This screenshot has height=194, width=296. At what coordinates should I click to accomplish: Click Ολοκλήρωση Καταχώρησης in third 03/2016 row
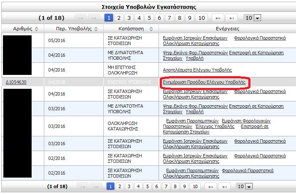(191, 147)
